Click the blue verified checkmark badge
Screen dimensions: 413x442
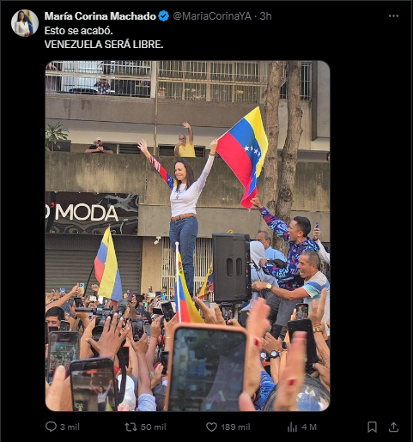click(x=163, y=16)
